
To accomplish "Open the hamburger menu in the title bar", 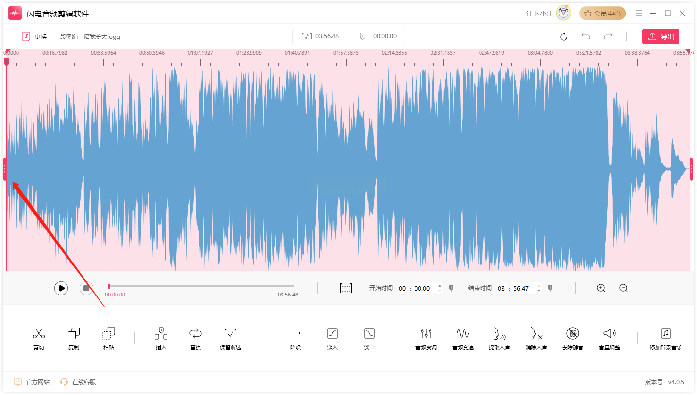I will tap(639, 13).
